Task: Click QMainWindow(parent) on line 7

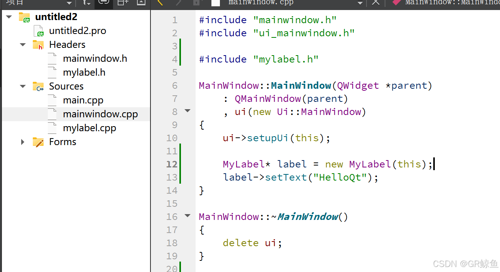Action: click(291, 99)
